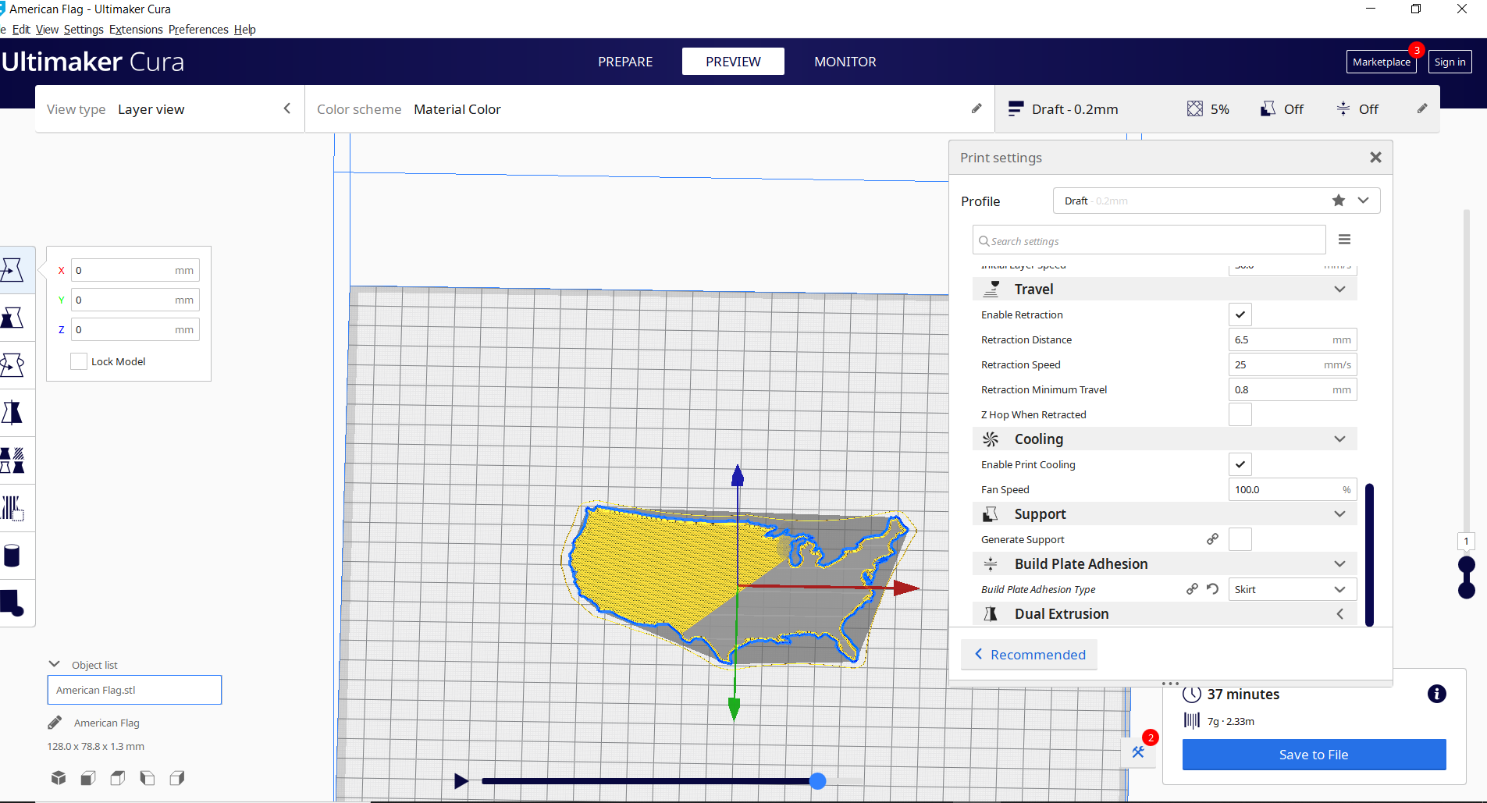Click the support Off indicator icon
Screen dimensions: 1487x803
click(1268, 109)
